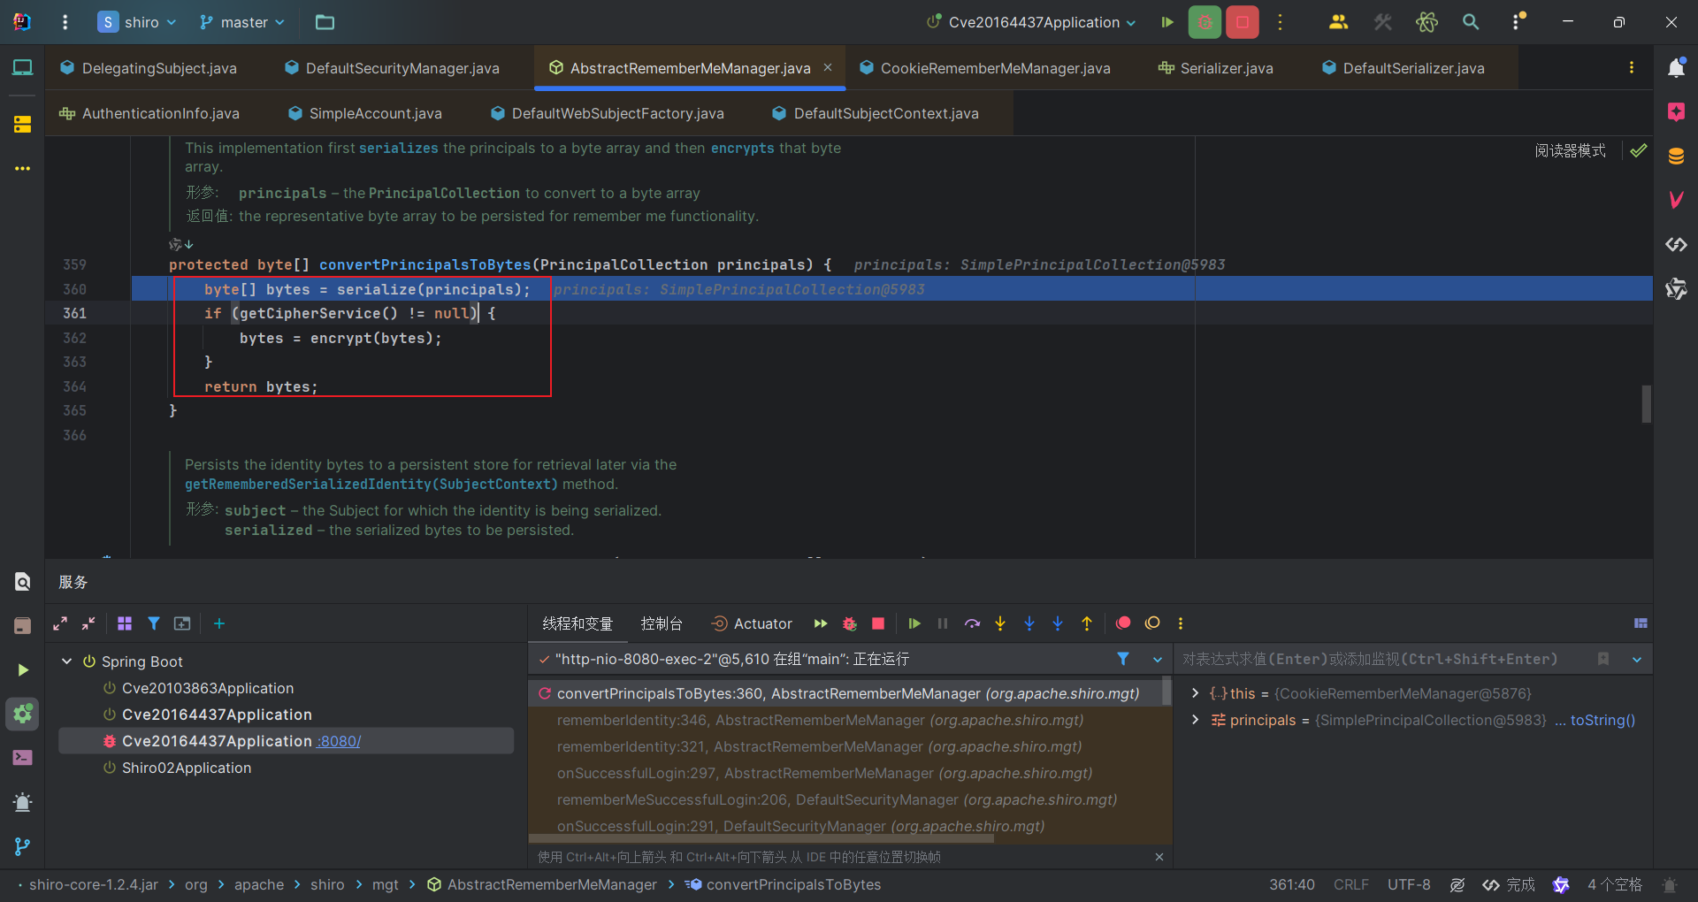Open the Database tool window icon
The height and width of the screenshot is (902, 1698).
pyautogui.click(x=1676, y=157)
